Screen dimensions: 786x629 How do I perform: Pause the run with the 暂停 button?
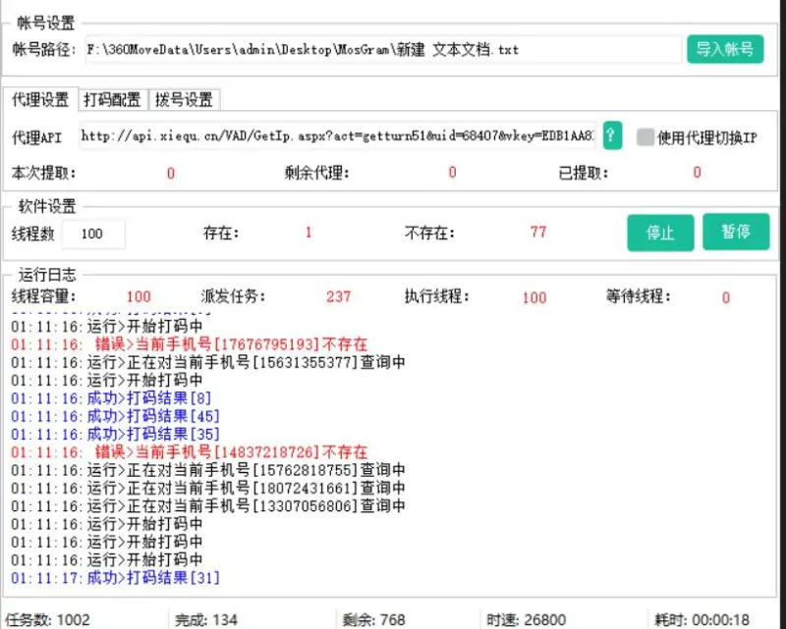(x=735, y=233)
